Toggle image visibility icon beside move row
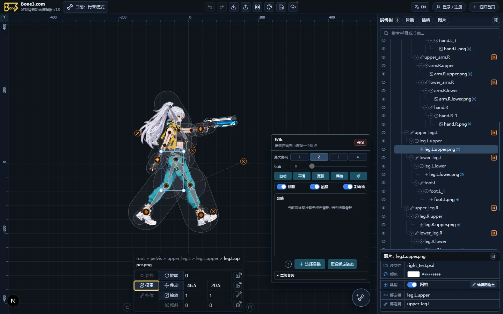 click(238, 285)
